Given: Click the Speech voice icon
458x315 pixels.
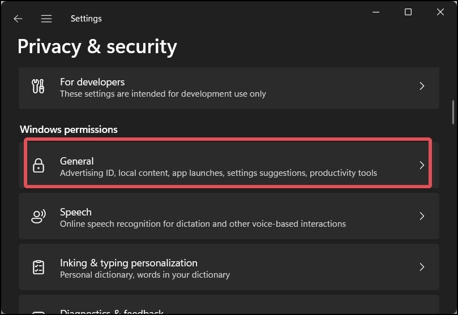Looking at the screenshot, I should 38,216.
